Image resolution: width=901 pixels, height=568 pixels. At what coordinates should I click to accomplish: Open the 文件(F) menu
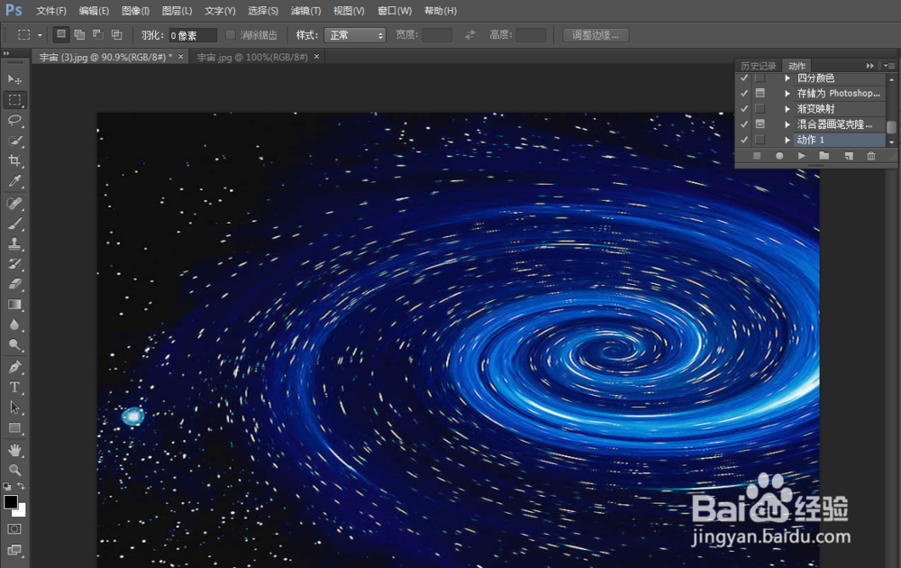tap(51, 11)
